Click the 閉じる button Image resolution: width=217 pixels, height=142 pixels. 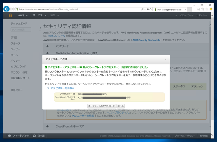pos(121,106)
